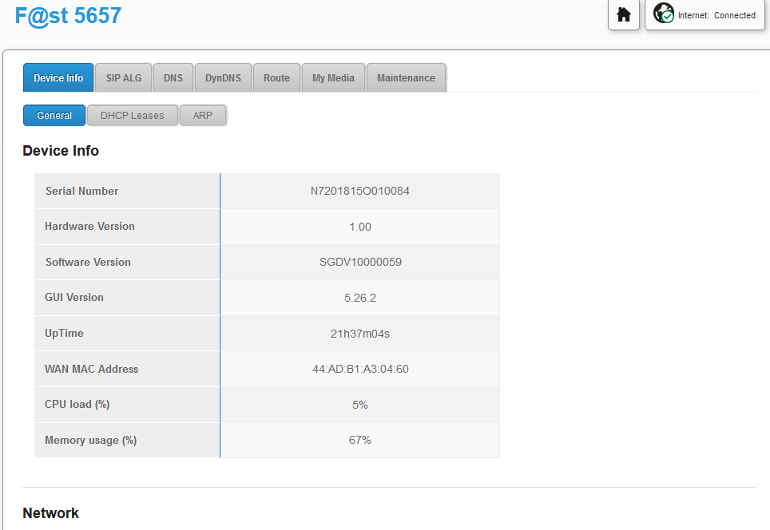Click the WAN MAC address 44:AD:B1:A3:04:60
Viewport: 770px width, 530px height.
pyautogui.click(x=360, y=370)
